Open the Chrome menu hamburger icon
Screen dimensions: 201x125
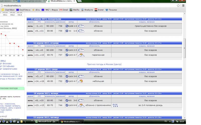pyautogui.click(x=183, y=5)
